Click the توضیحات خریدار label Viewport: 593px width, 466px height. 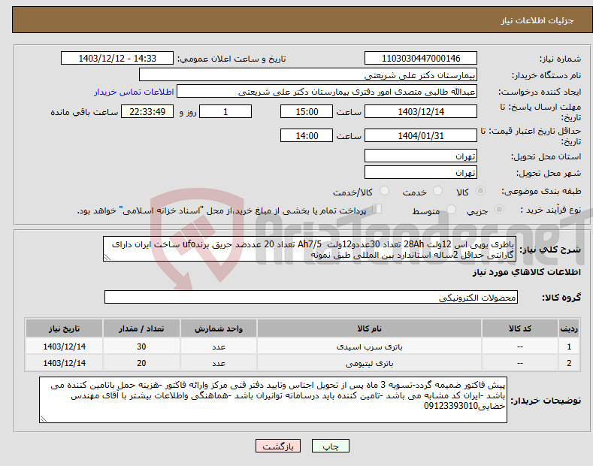point(546,400)
